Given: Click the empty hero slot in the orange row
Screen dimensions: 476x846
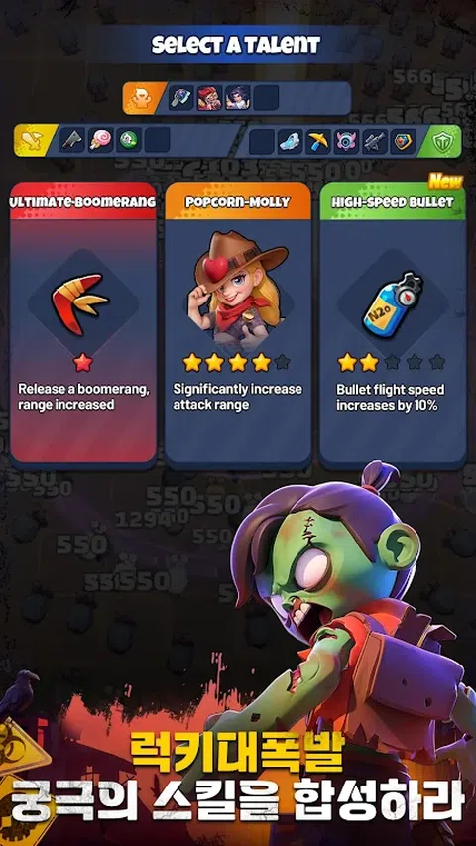Looking at the screenshot, I should pyautogui.click(x=266, y=97).
